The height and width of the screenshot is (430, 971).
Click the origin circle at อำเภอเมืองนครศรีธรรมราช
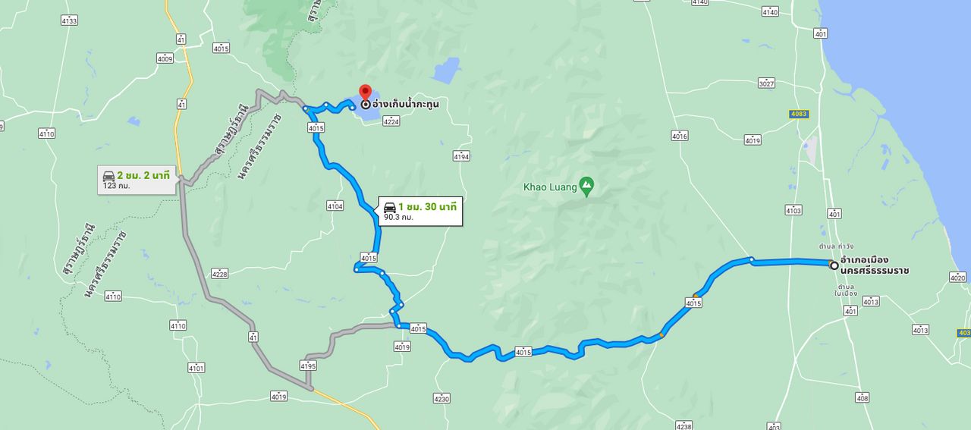click(x=834, y=265)
